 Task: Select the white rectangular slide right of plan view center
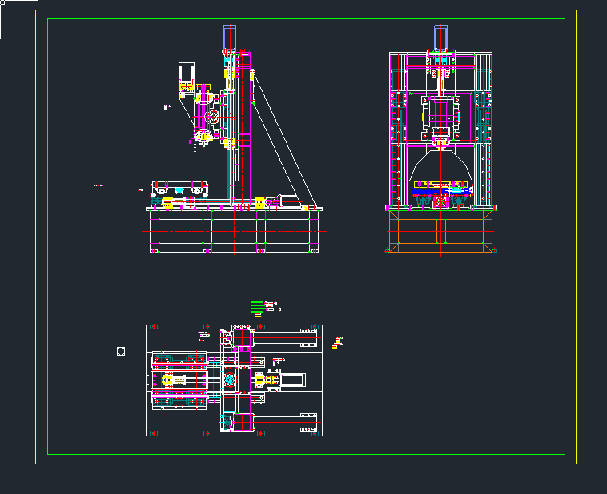(291, 380)
